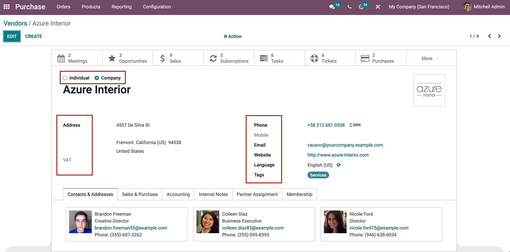Open Colleen Diaz's contact photo

208,222
